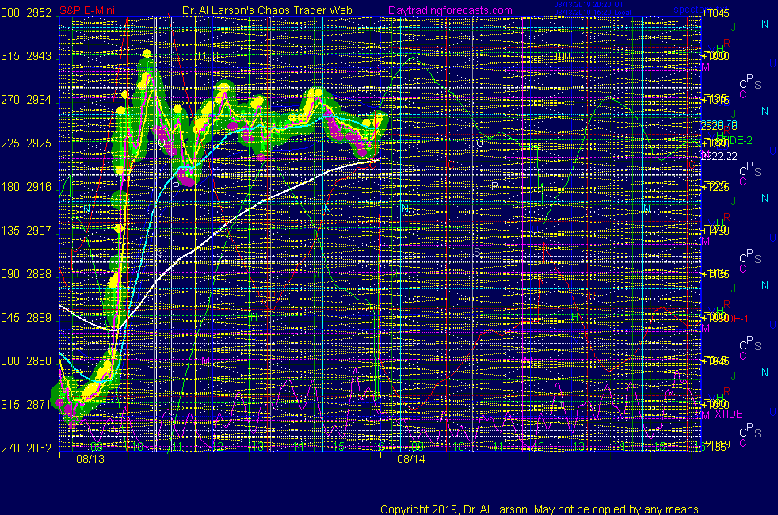This screenshot has height=515, width=778.
Task: Select the 2907 price level on left axis
Action: [x=40, y=231]
